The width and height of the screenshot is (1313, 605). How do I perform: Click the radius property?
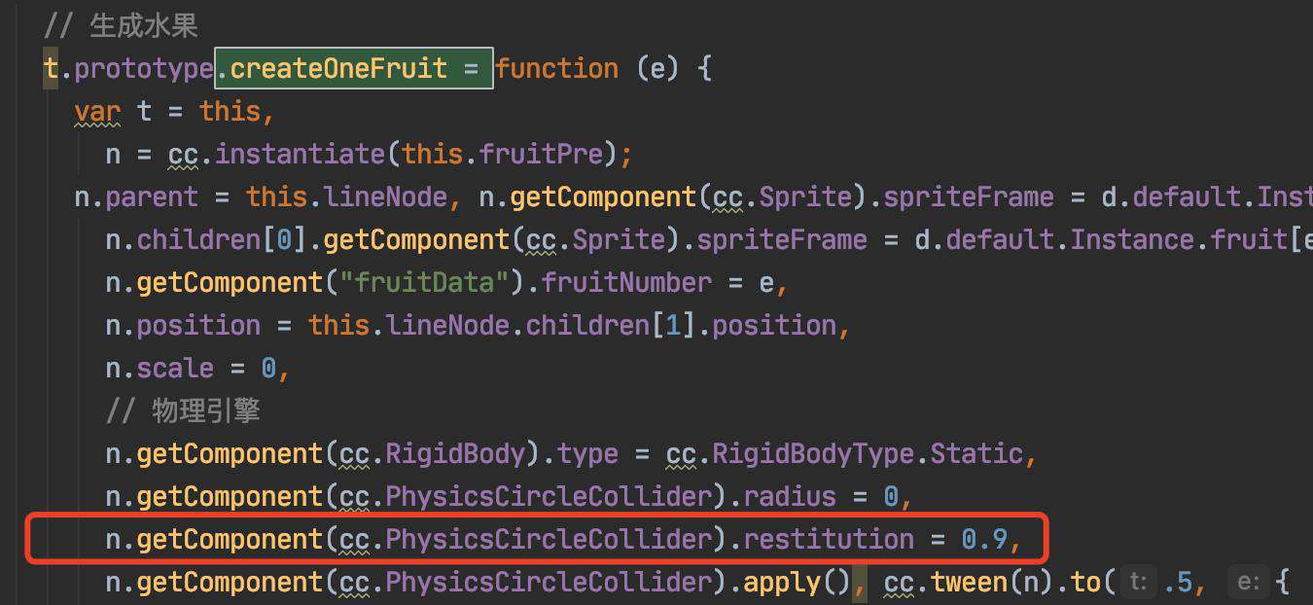click(x=790, y=496)
